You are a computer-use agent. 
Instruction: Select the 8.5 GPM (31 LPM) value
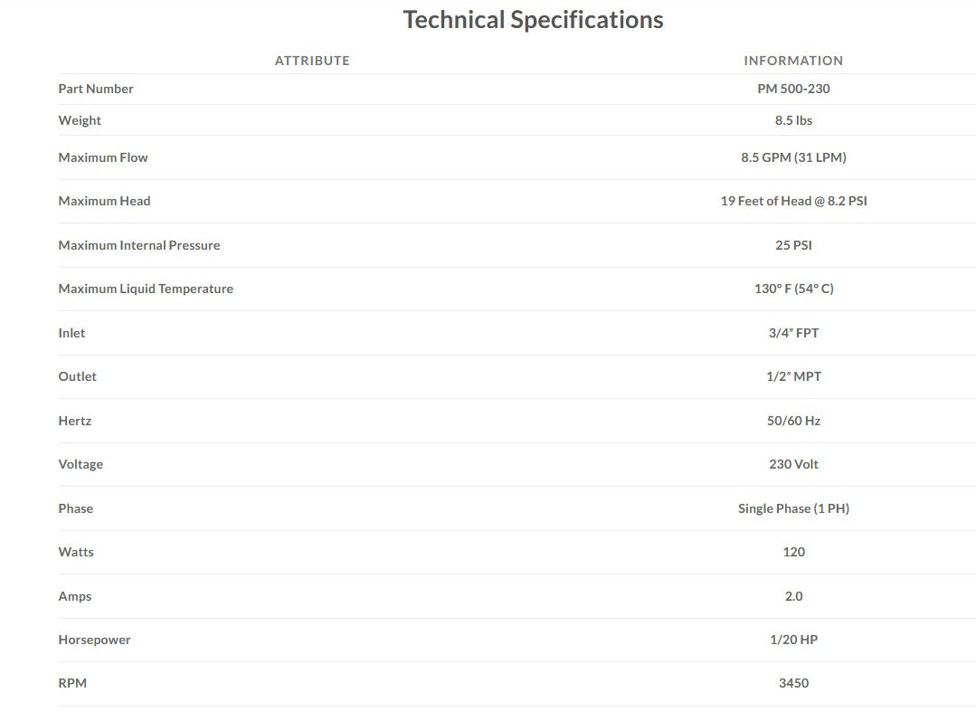793,157
